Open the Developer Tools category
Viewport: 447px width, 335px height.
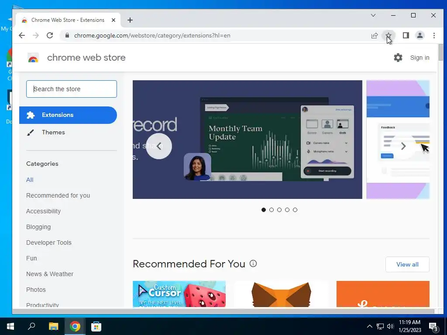(49, 243)
